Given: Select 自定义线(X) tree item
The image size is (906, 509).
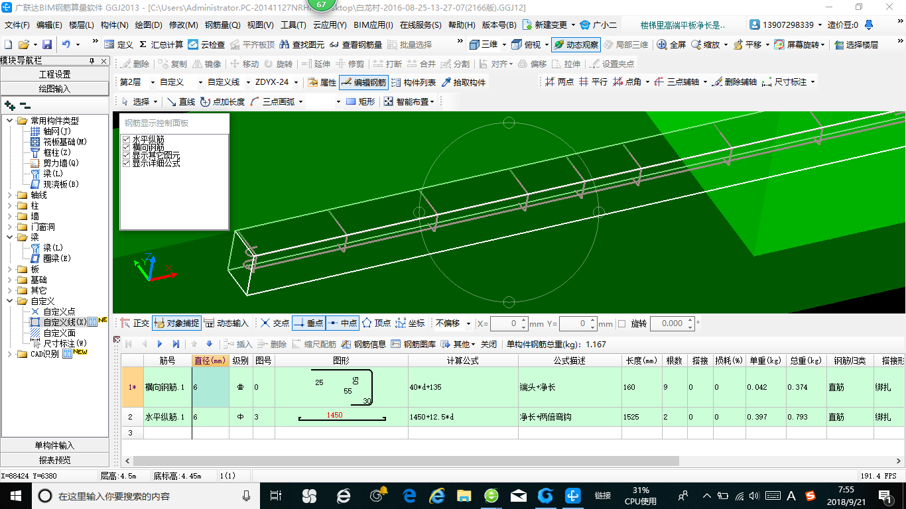Looking at the screenshot, I should tap(65, 322).
